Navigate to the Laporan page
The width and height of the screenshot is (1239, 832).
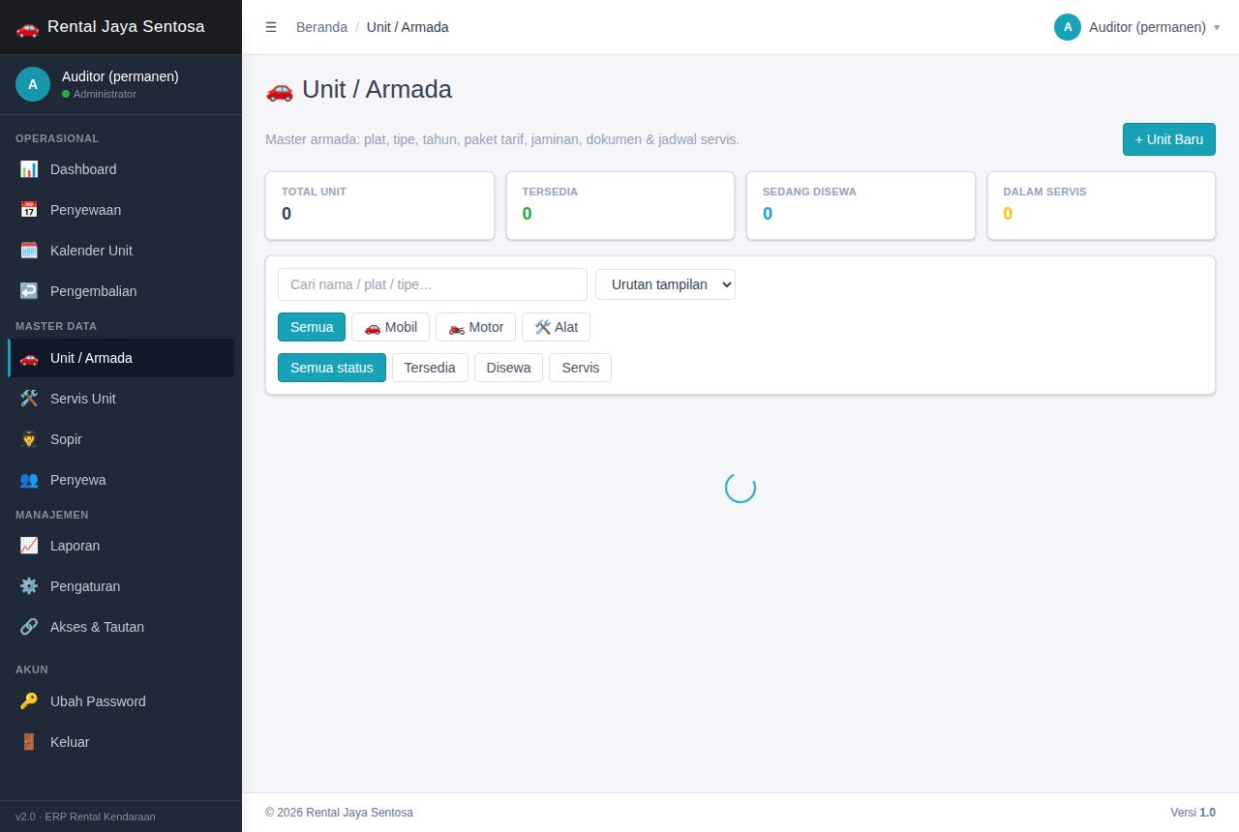[x=121, y=546]
